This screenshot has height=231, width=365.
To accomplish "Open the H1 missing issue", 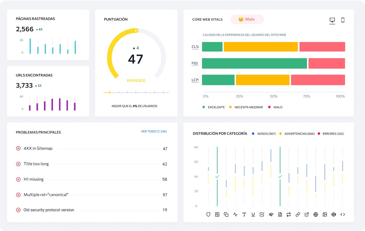I will [x=34, y=179].
